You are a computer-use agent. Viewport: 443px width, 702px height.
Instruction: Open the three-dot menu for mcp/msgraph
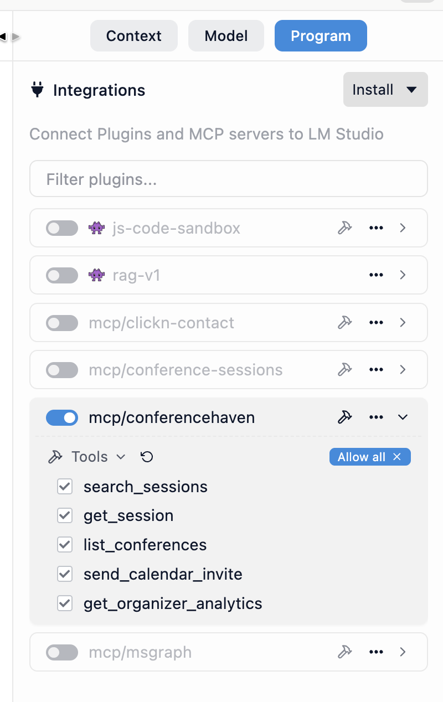click(376, 652)
